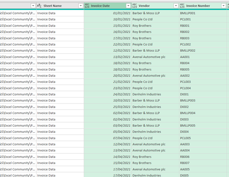Click the date cell 10/03/2021
Image resolution: width=229 pixels, height=177 pixels.
108,100
